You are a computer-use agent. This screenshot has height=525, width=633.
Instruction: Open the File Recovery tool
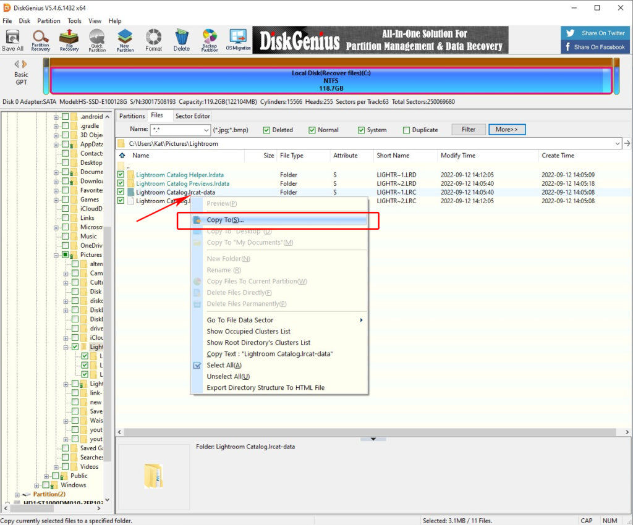pyautogui.click(x=69, y=40)
